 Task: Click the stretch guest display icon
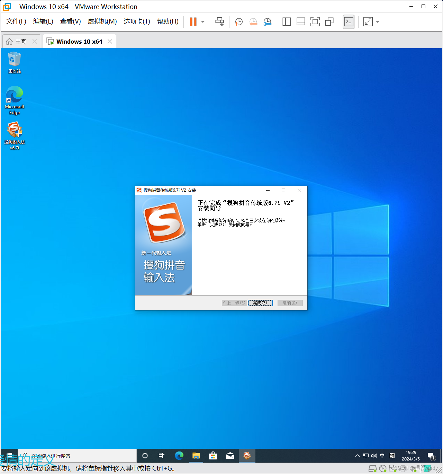[x=368, y=22]
